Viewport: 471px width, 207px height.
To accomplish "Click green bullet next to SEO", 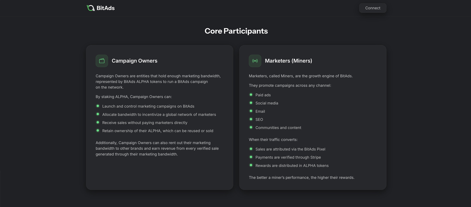I will point(251,119).
